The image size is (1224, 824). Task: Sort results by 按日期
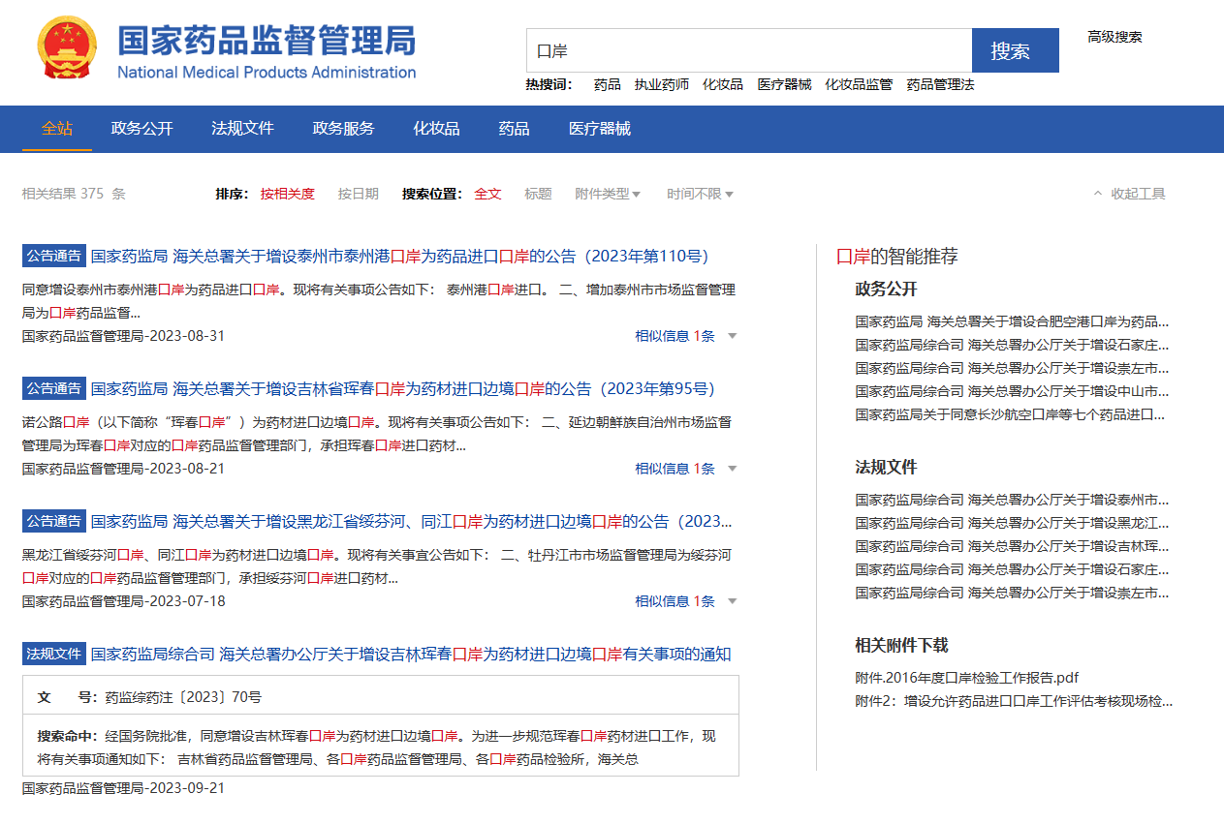tap(358, 194)
